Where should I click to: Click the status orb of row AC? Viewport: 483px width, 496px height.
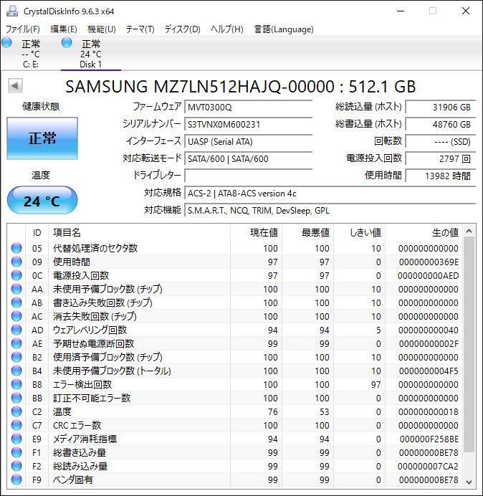[16, 316]
